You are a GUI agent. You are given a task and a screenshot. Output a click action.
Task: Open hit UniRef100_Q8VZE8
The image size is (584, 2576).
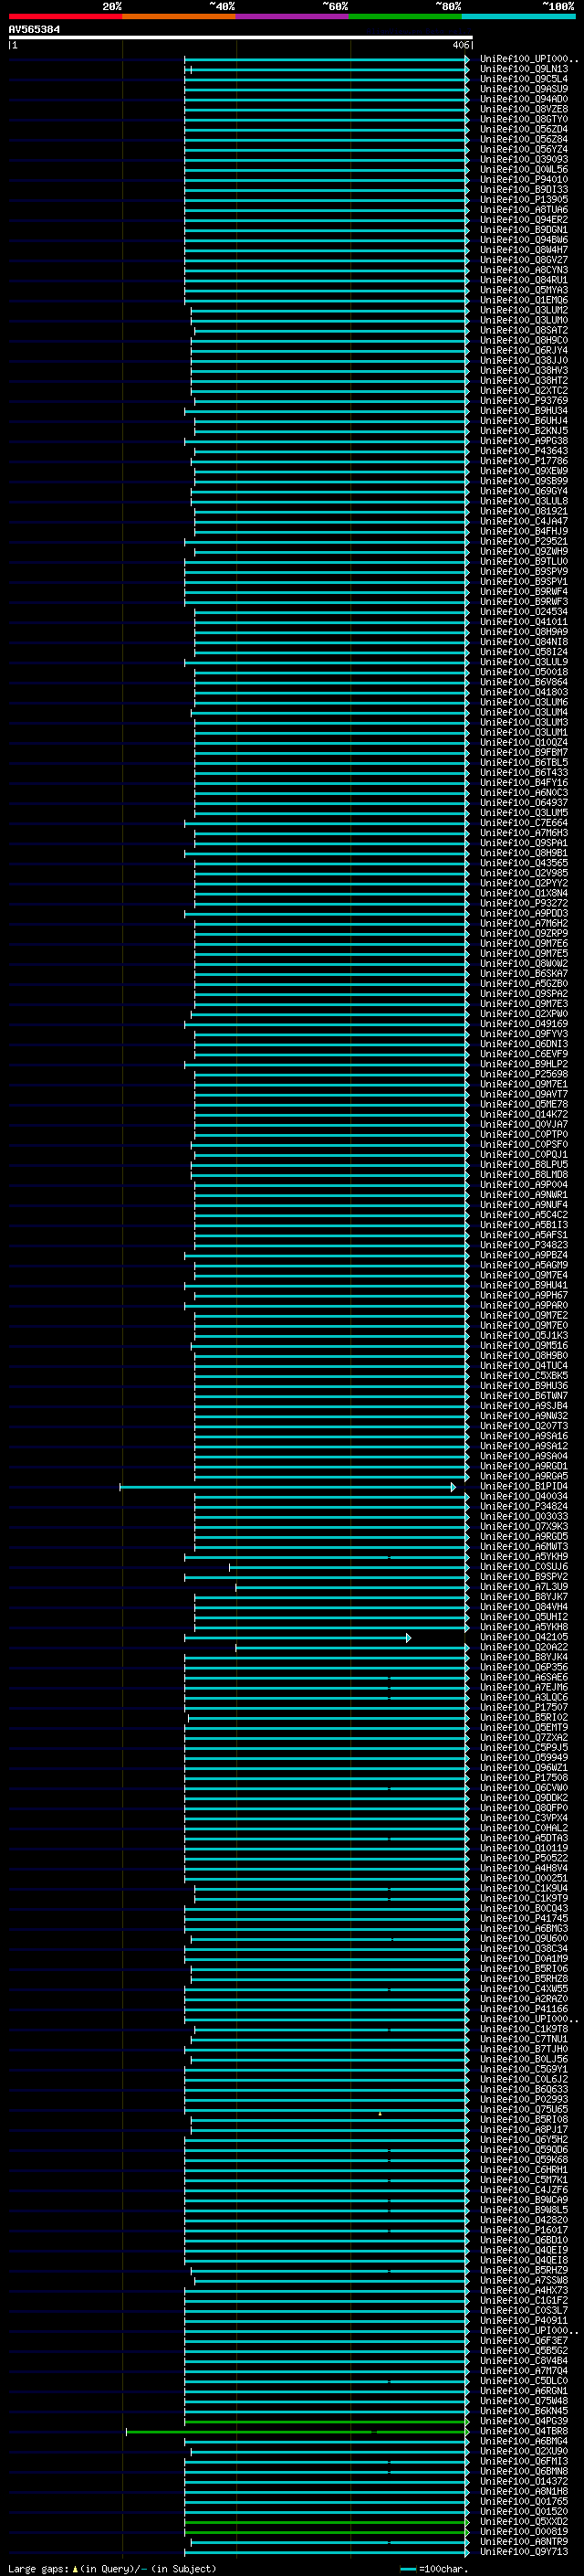pyautogui.click(x=523, y=109)
